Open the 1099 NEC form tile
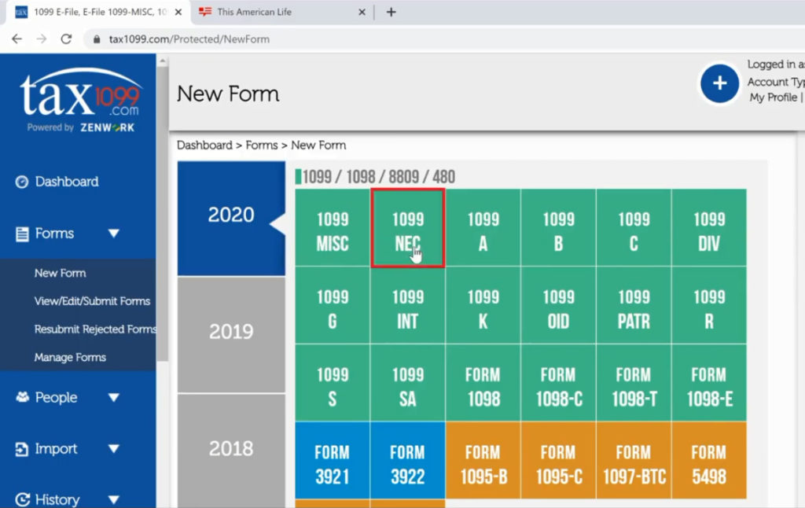Screen dimensions: 805x508 pos(407,228)
